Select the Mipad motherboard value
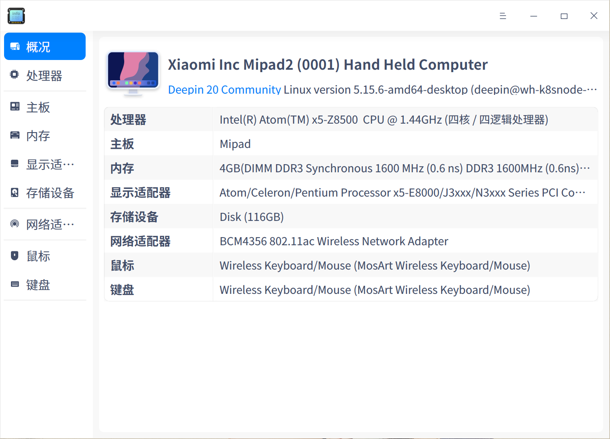Viewport: 610px width, 439px height. point(235,144)
